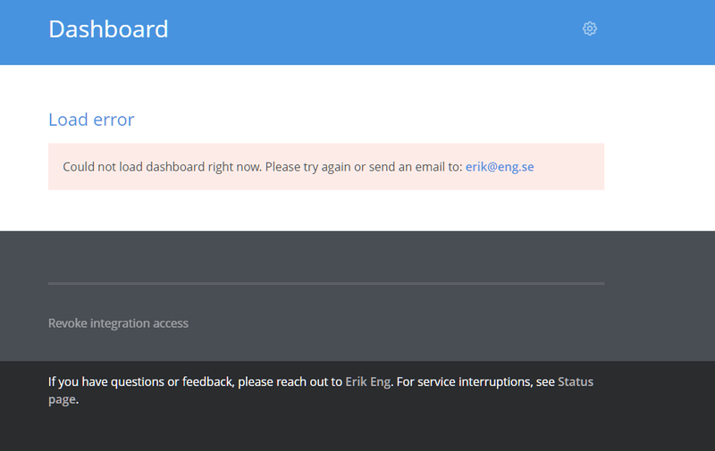Click 'If you have questions or feedback' text
Image resolution: width=715 pixels, height=451 pixels.
(141, 382)
